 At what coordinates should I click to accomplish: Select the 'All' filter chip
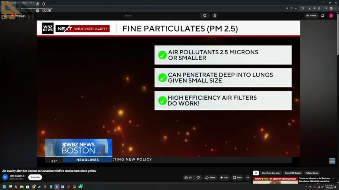click(256, 173)
